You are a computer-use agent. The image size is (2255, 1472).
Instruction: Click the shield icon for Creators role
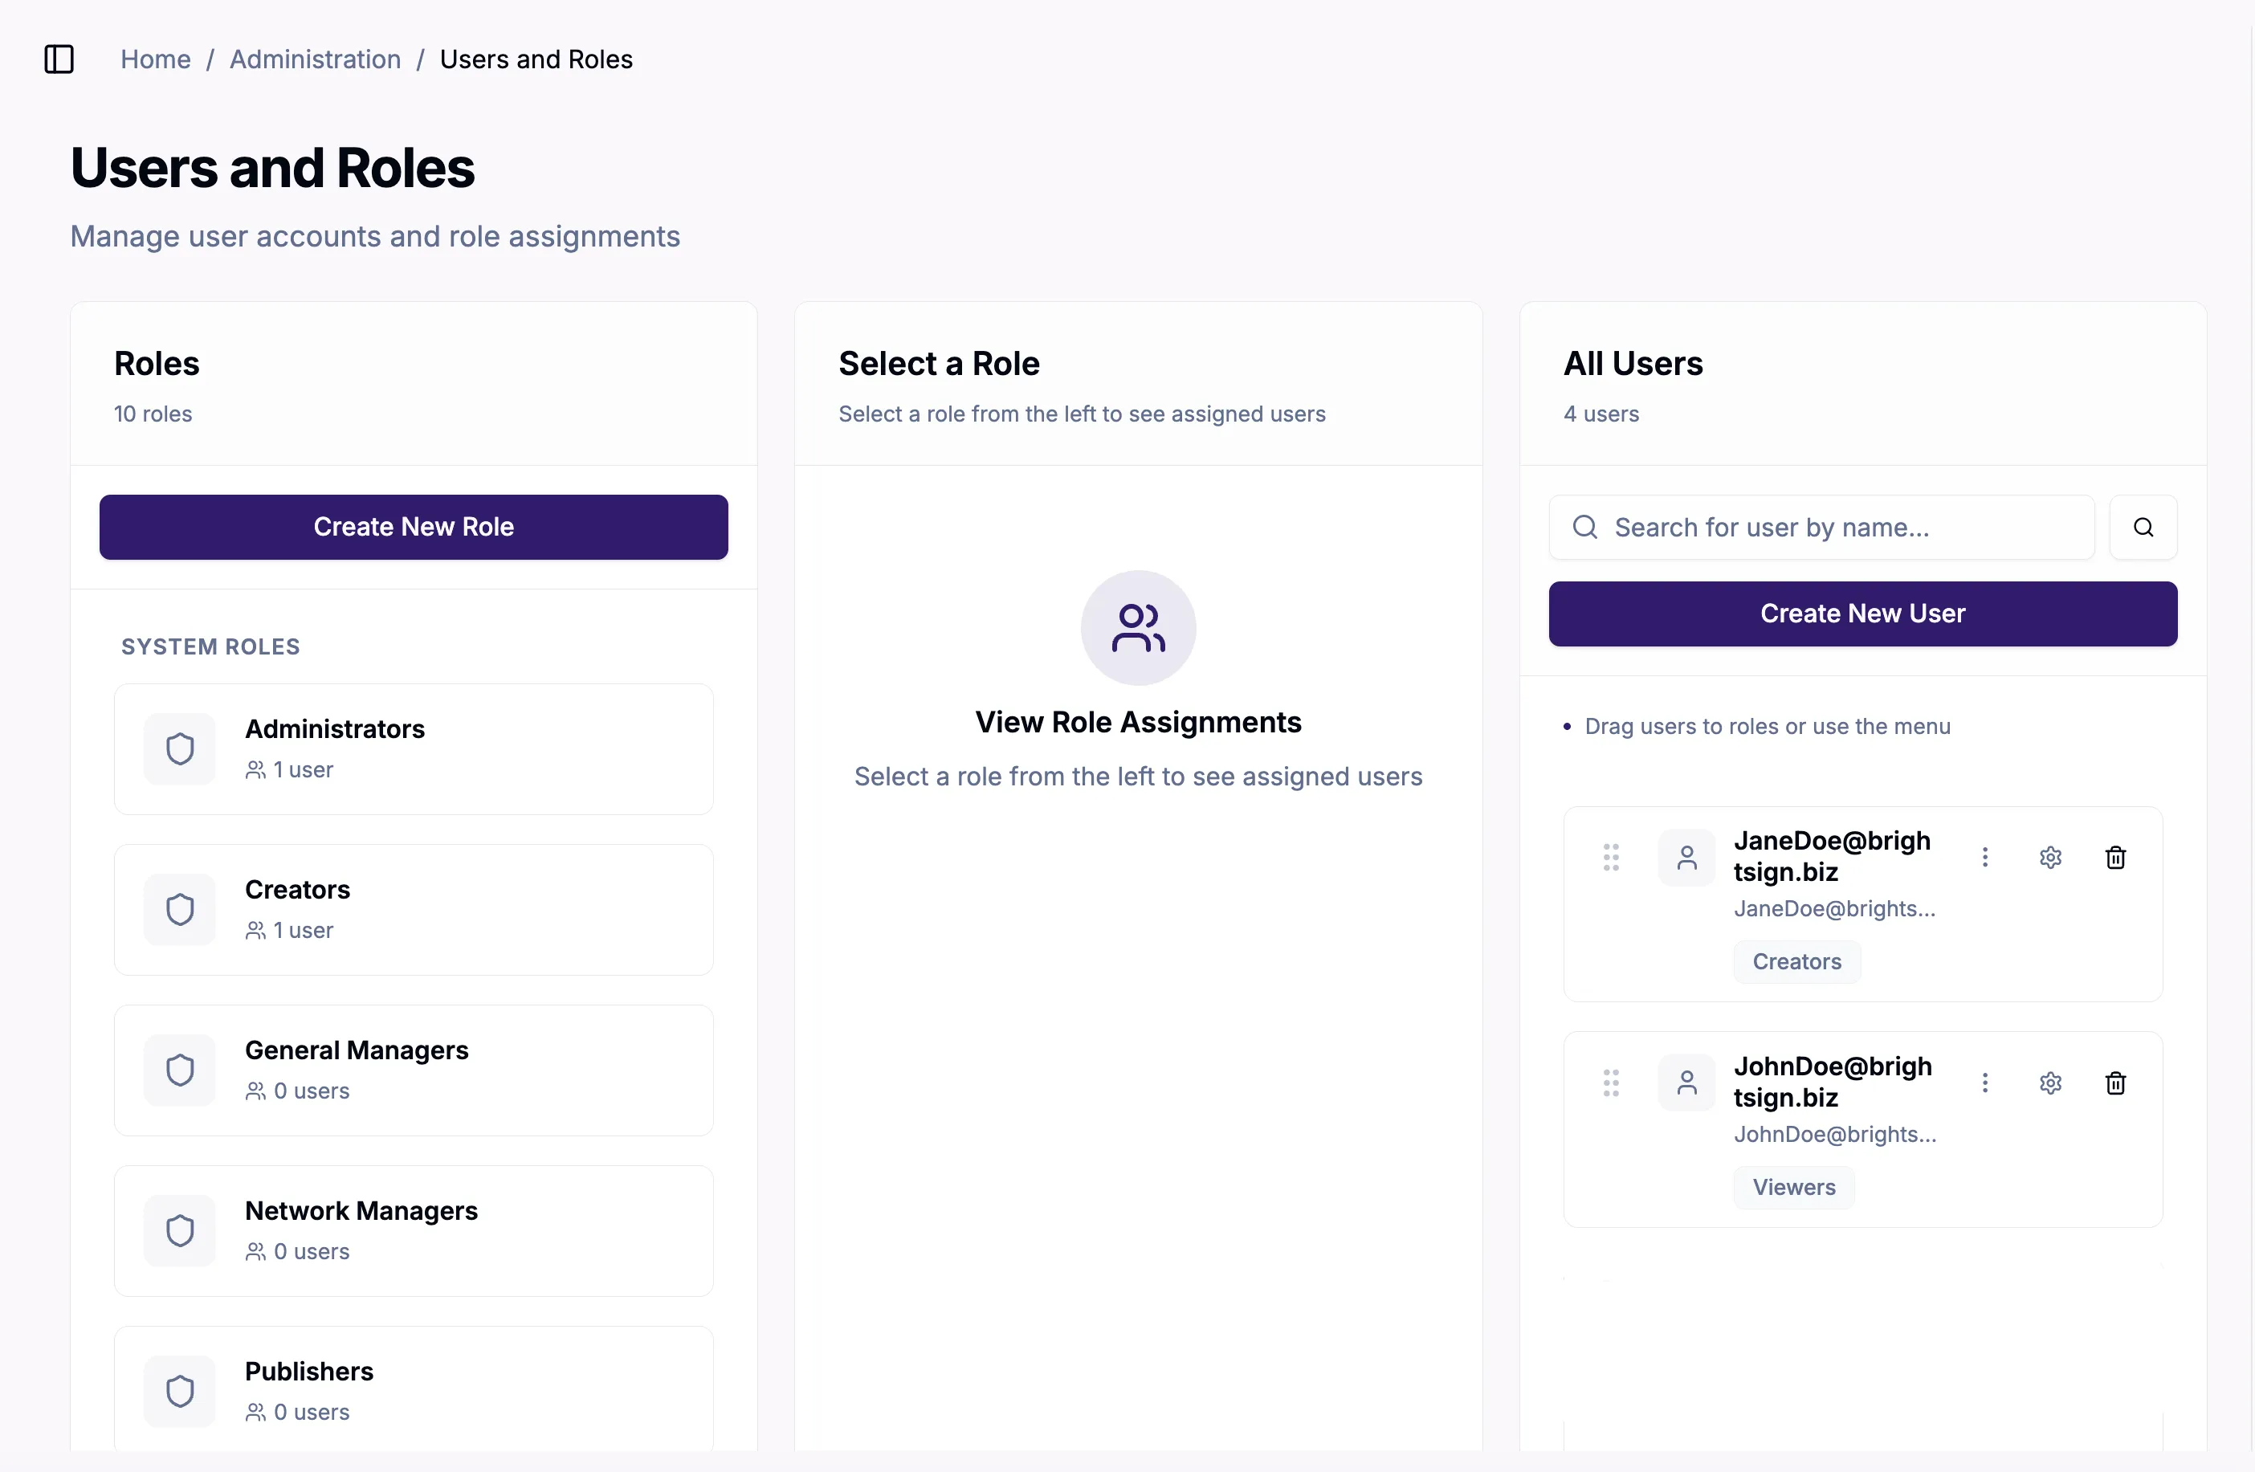click(180, 909)
